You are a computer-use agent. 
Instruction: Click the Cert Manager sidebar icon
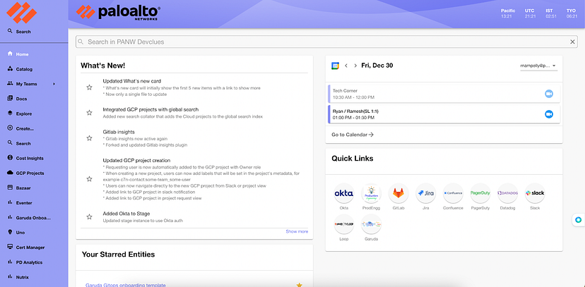(10, 247)
